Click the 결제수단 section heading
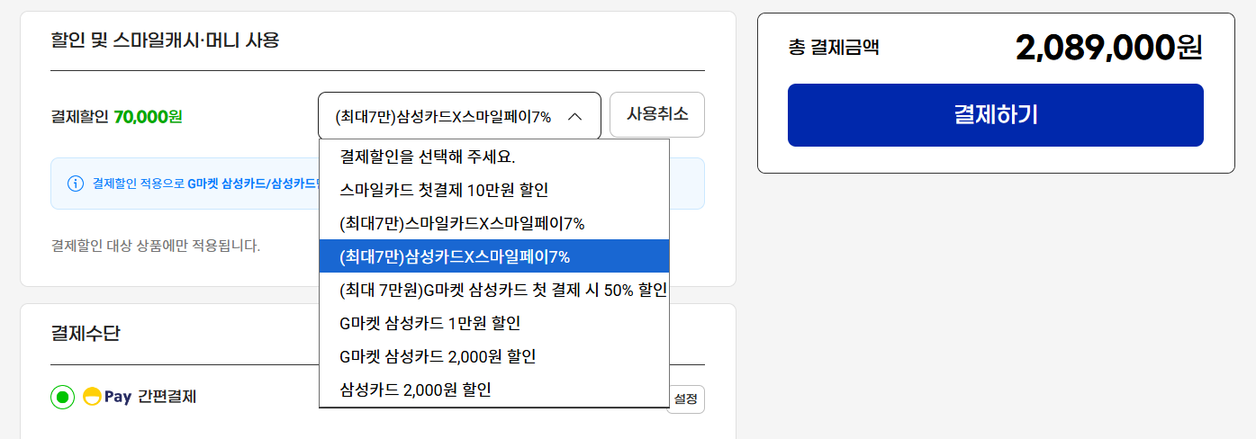This screenshot has width=1256, height=439. 86,334
